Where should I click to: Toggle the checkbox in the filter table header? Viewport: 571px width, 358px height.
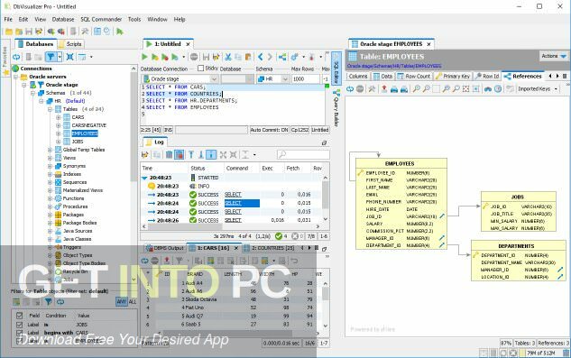coord(20,316)
